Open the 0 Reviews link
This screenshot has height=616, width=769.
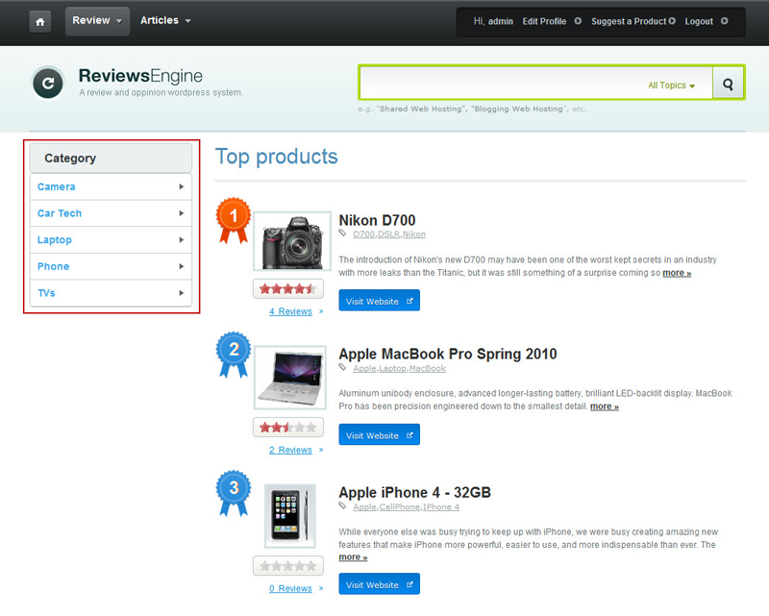[290, 588]
